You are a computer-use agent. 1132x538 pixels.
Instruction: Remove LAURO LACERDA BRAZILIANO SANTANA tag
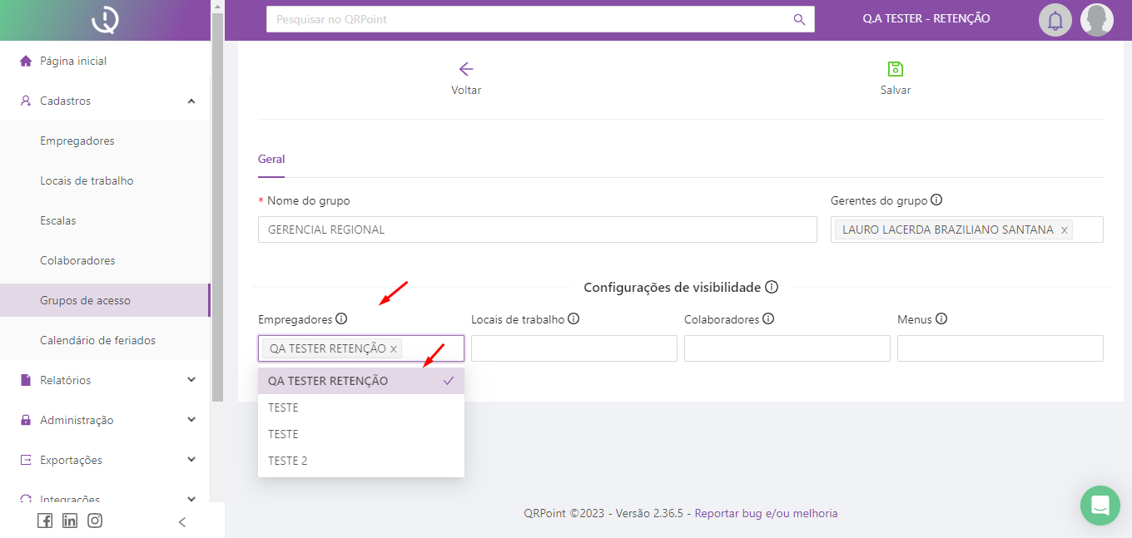coord(1064,230)
